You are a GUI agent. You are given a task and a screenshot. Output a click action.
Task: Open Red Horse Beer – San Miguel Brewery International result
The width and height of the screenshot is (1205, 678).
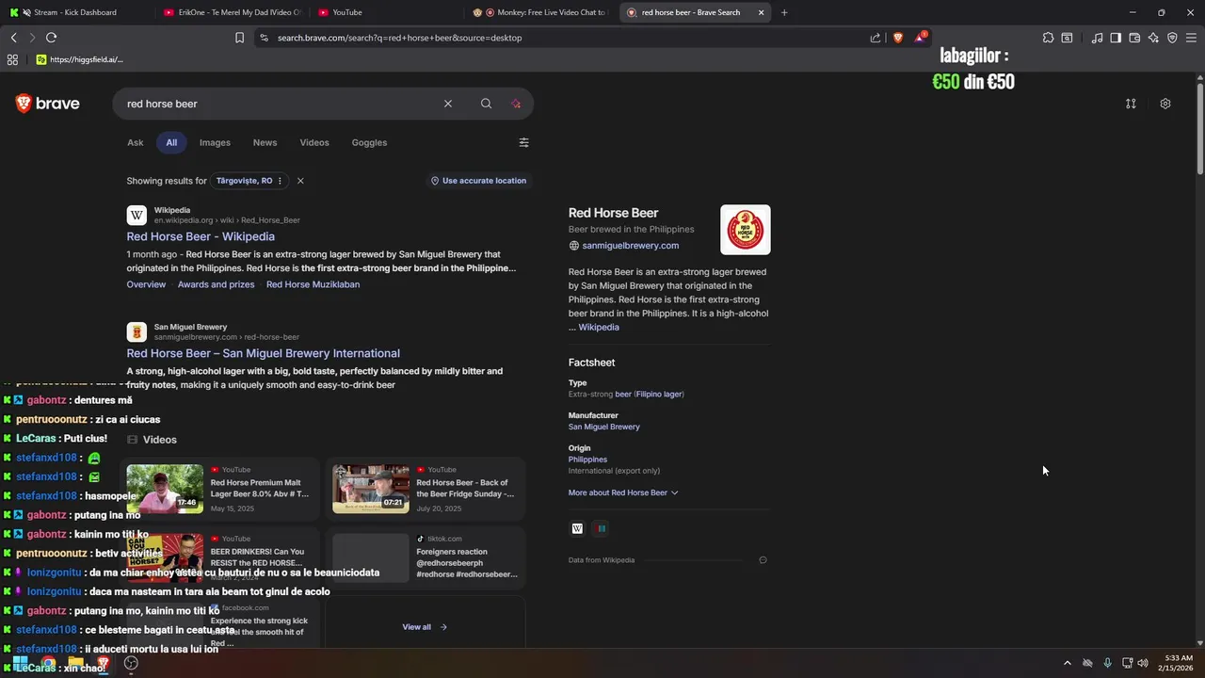click(x=263, y=353)
